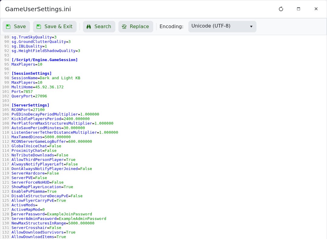Image resolution: width=327 pixels, height=239 pixels.
Task: Click the ServerPassword=ExampleJoinPassword line
Action: click(x=52, y=214)
